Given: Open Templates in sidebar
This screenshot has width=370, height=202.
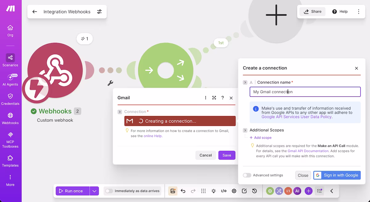Looking at the screenshot, I should point(10,161).
